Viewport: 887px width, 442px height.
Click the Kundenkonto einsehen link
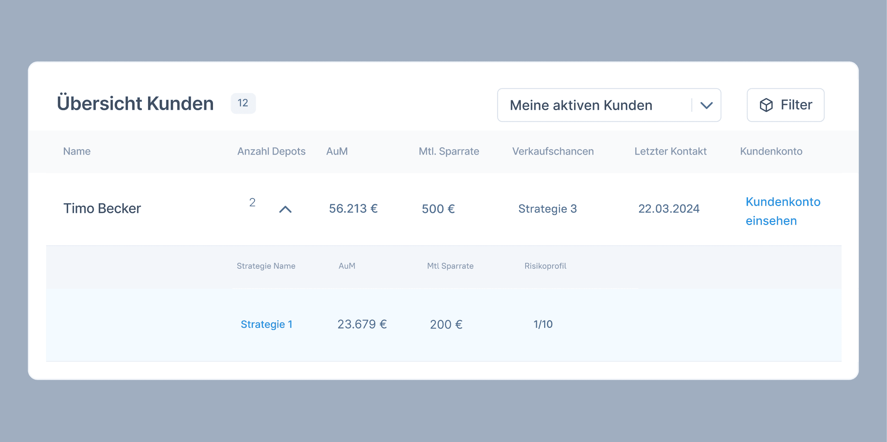[782, 211]
